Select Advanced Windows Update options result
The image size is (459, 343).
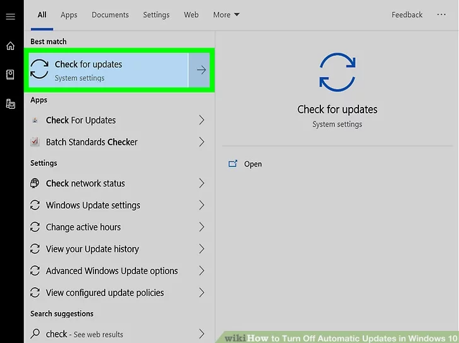click(x=112, y=271)
